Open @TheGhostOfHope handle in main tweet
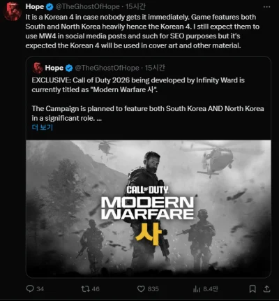 (x=87, y=7)
